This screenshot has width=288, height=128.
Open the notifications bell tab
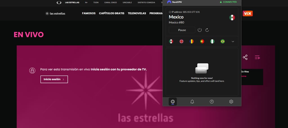192,102
